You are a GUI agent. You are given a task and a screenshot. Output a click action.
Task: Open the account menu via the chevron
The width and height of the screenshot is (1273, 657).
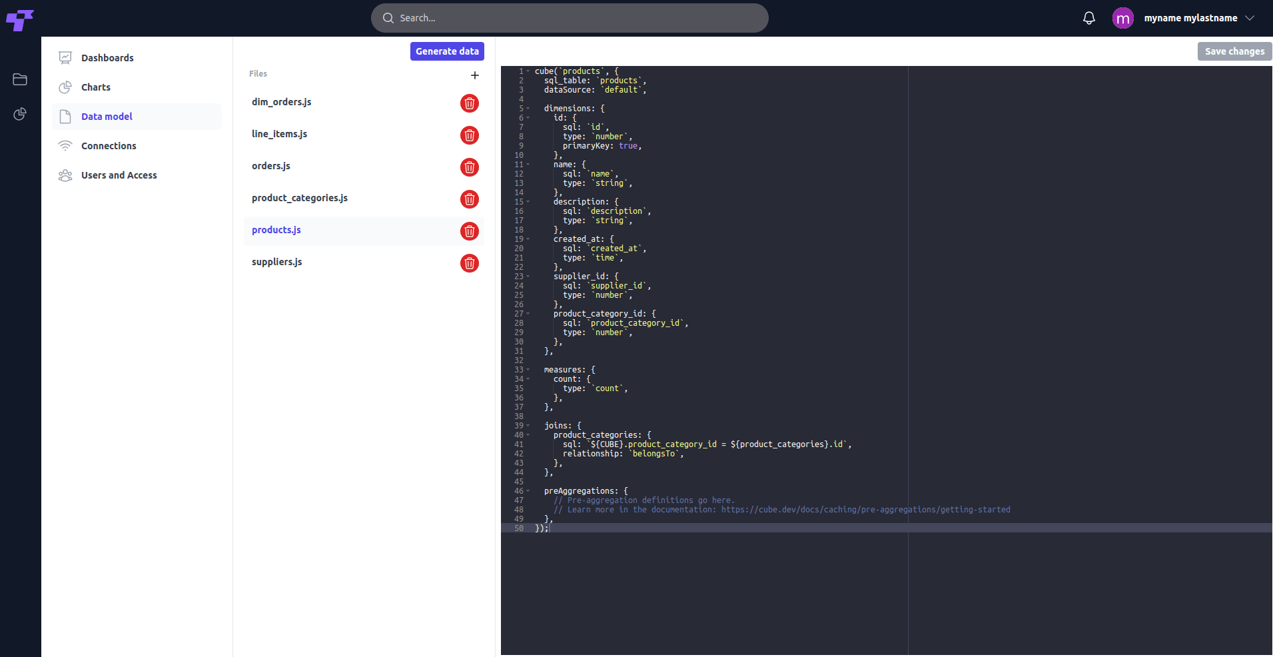(x=1250, y=18)
